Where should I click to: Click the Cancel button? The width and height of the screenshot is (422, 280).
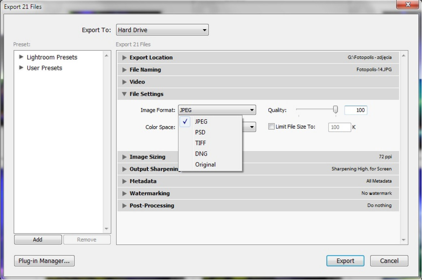(389, 261)
